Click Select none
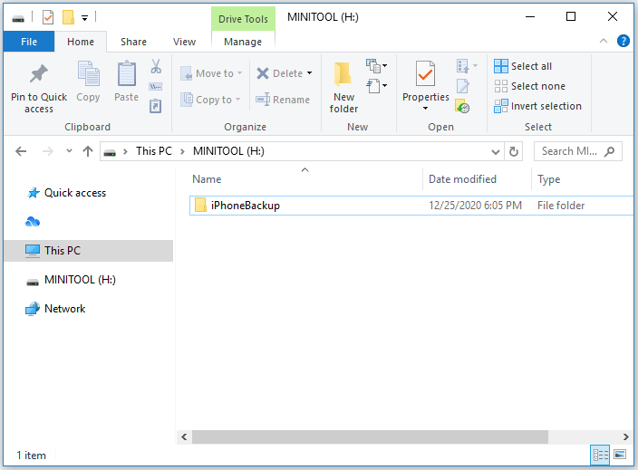The width and height of the screenshot is (638, 470). (x=530, y=86)
